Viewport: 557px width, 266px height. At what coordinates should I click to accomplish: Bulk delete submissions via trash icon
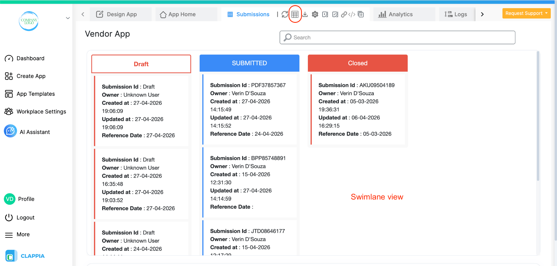pos(361,14)
